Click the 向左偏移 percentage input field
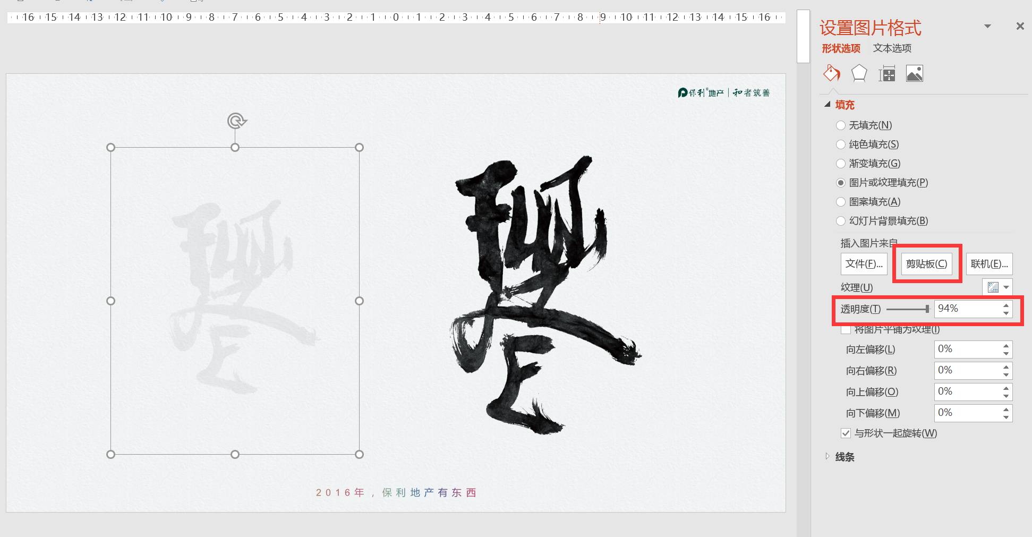The width and height of the screenshot is (1032, 537). click(x=968, y=349)
